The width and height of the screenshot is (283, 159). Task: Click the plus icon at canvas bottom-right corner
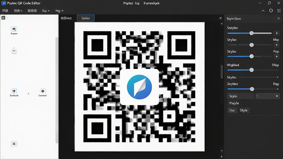tap(222, 157)
